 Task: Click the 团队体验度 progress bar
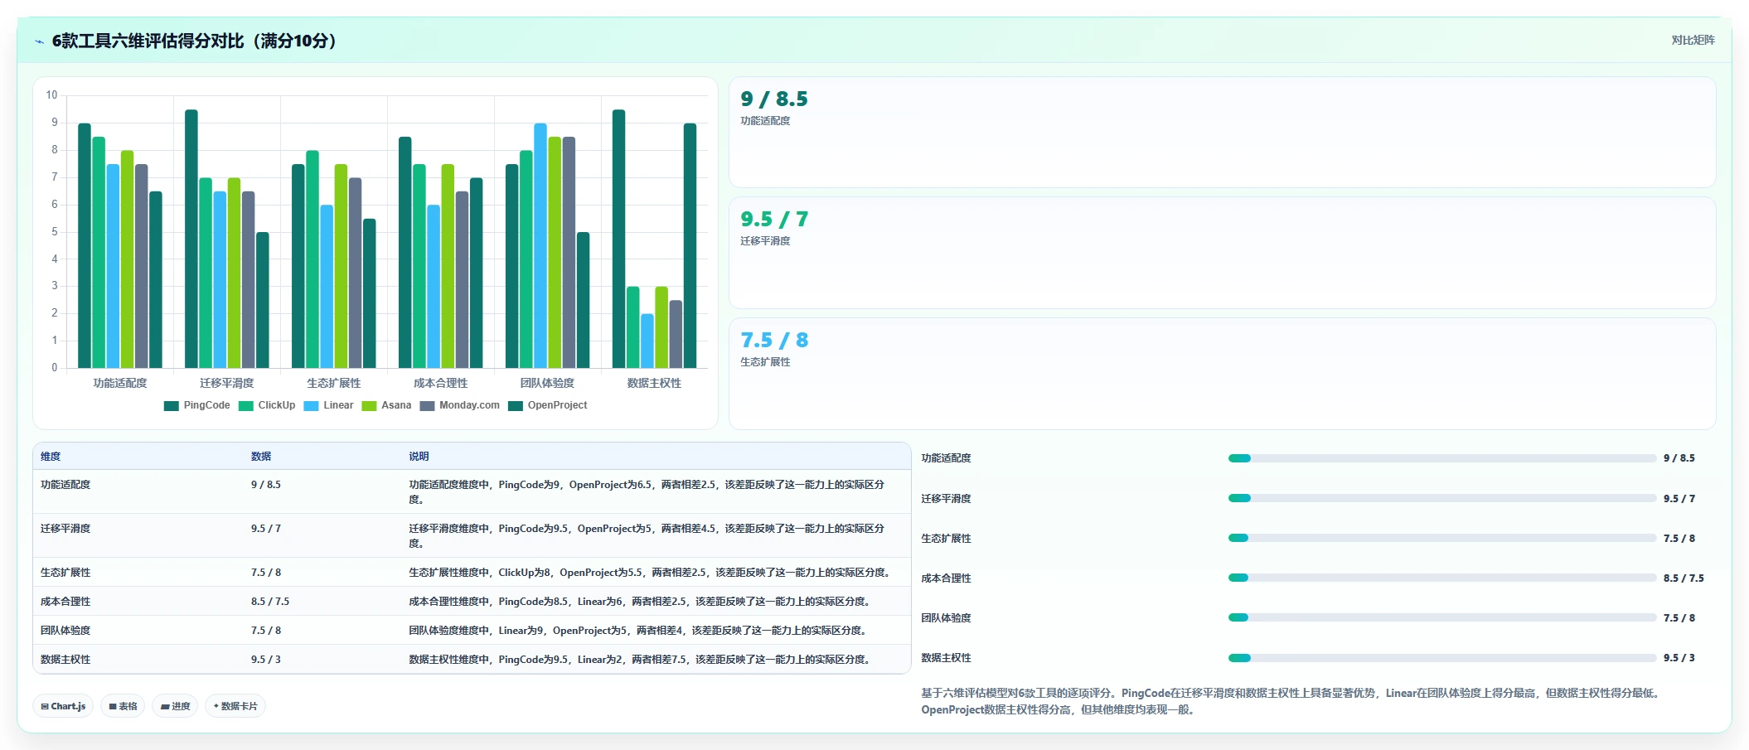1442,617
